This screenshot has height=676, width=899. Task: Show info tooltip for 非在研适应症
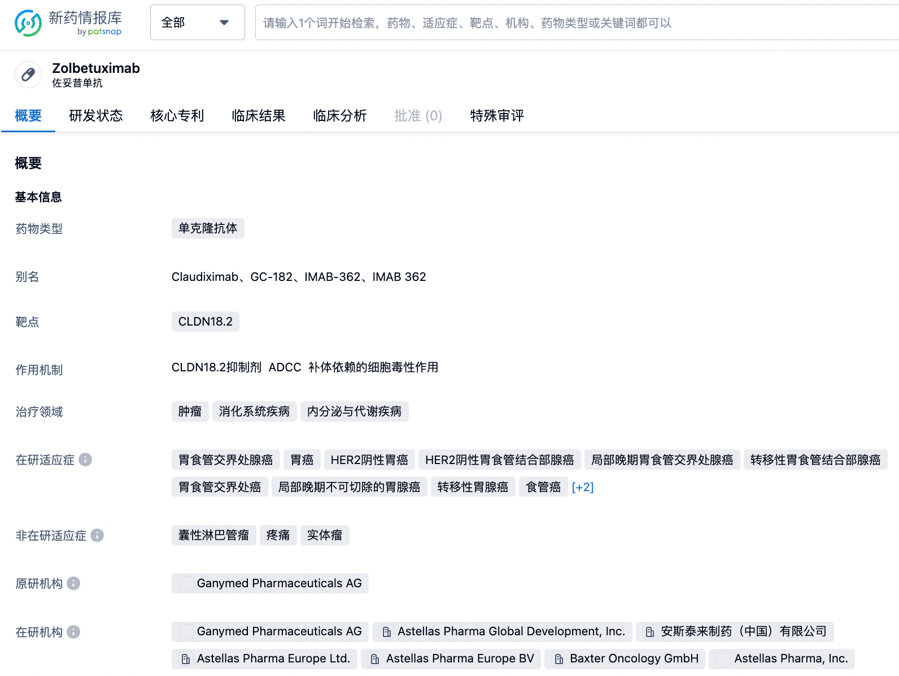pos(97,535)
